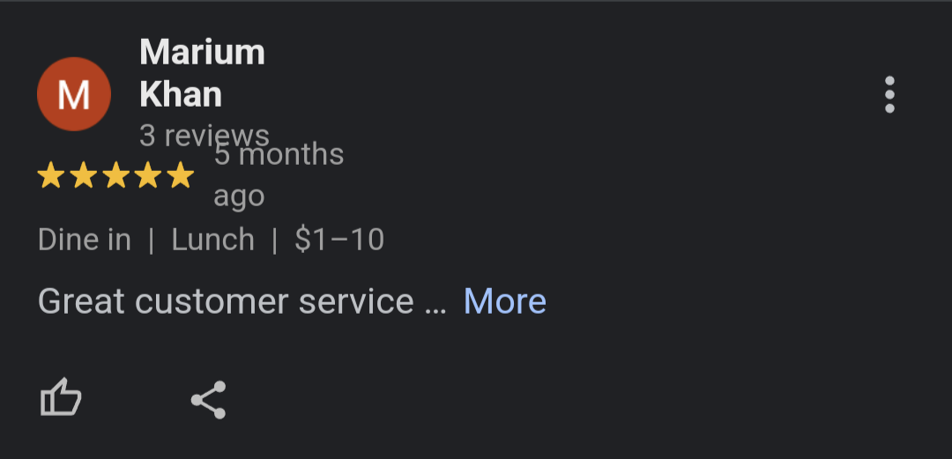Click the fifth yellow rating star
Viewport: 952px width, 459px height.
click(181, 176)
